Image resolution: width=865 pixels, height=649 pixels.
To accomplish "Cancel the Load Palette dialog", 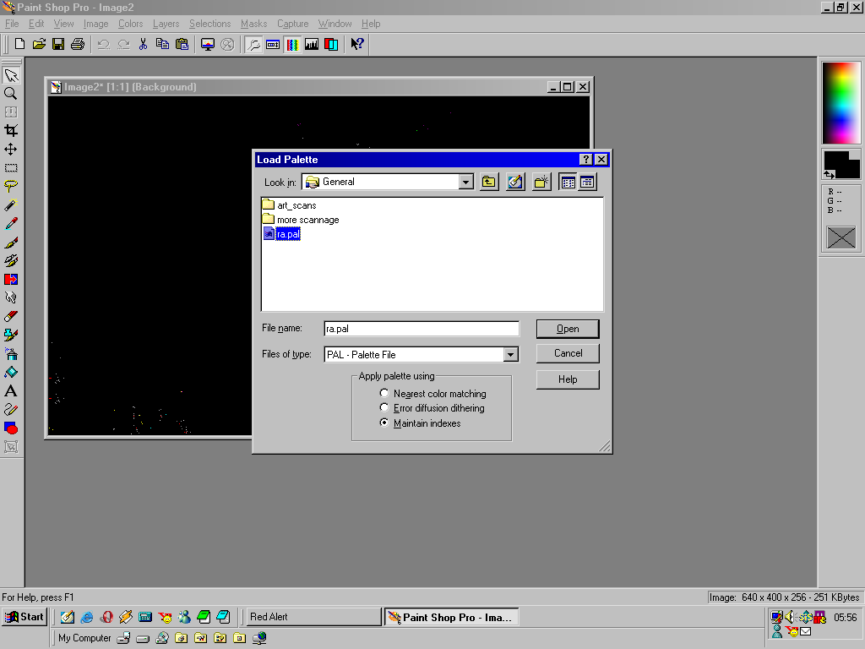I will 568,353.
